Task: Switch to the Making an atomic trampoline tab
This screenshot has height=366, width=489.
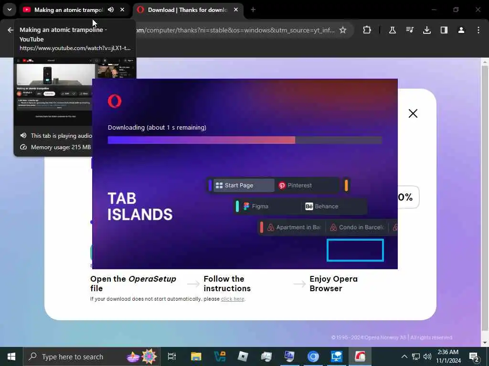Action: click(x=68, y=10)
